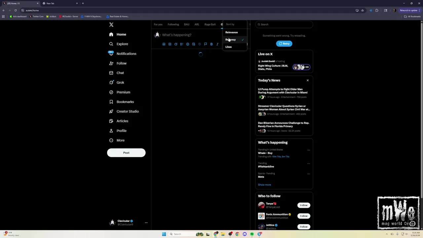Click Show more under What's happening
The height and width of the screenshot is (238, 423).
coord(264,185)
